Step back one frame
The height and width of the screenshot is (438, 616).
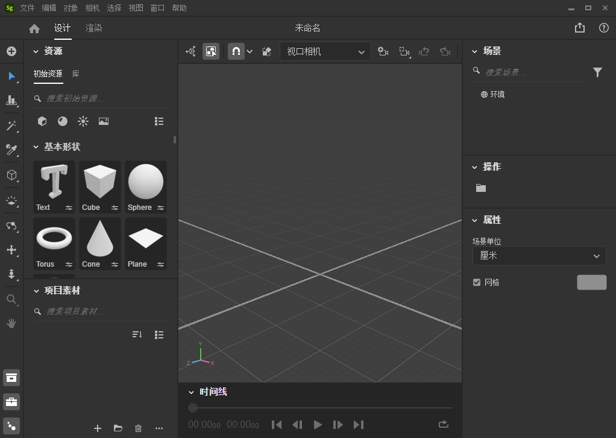pyautogui.click(x=297, y=425)
